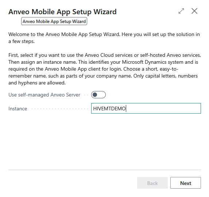The image size is (209, 197).
Task: Click the Anveo Mobile App Setup Wizard heading
Action: pyautogui.click(x=62, y=12)
